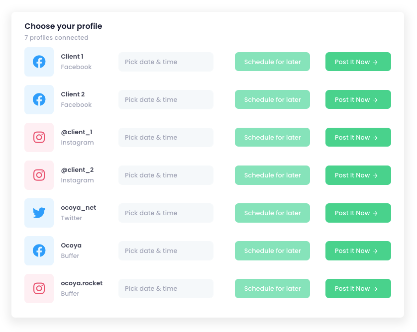Viewport: 417px width, 332px height.
Task: Open date picker for Client 1
Action: point(166,62)
